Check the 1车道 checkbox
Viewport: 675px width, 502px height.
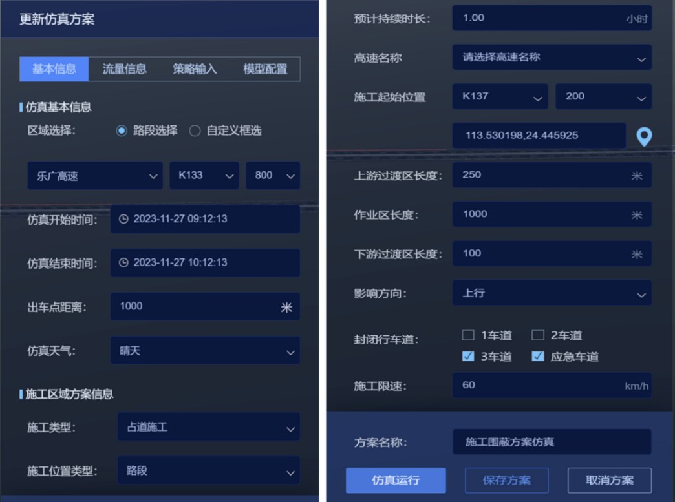pos(468,335)
